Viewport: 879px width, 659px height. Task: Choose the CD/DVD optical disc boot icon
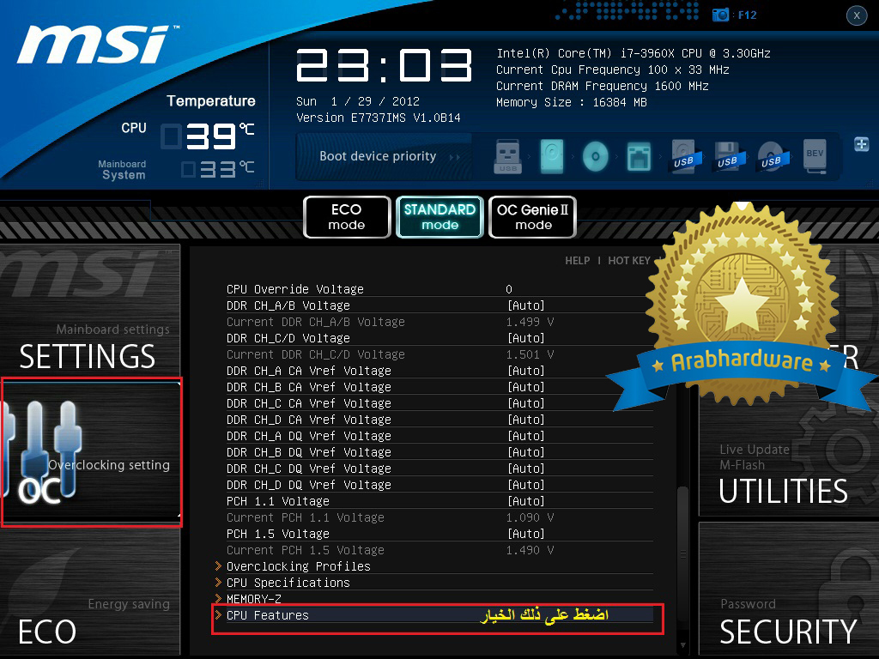pos(596,156)
